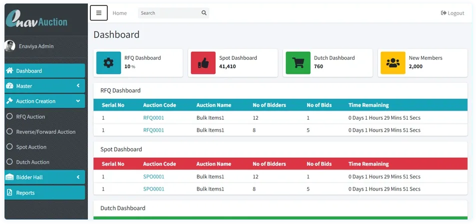Image resolution: width=476 pixels, height=224 pixels.
Task: Click the Master gauge icon in sidebar
Action: (x=9, y=86)
